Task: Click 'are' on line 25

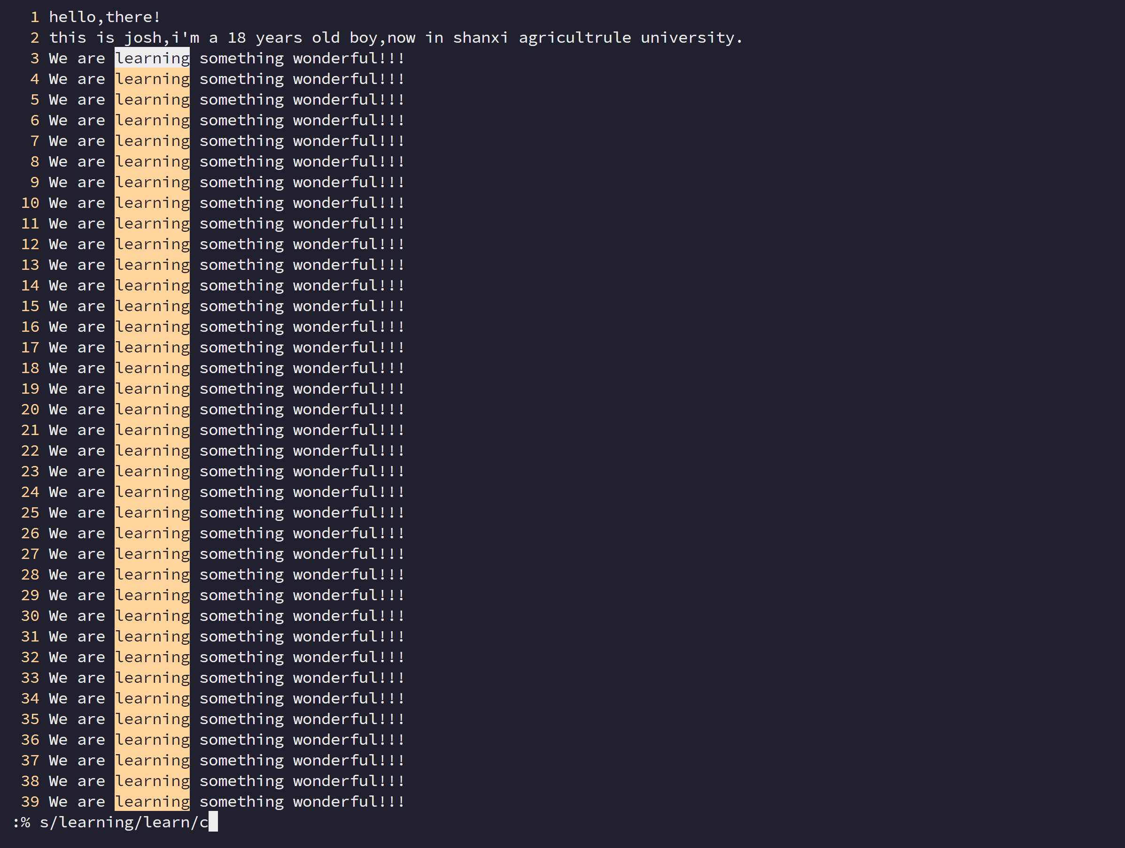Action: point(91,512)
